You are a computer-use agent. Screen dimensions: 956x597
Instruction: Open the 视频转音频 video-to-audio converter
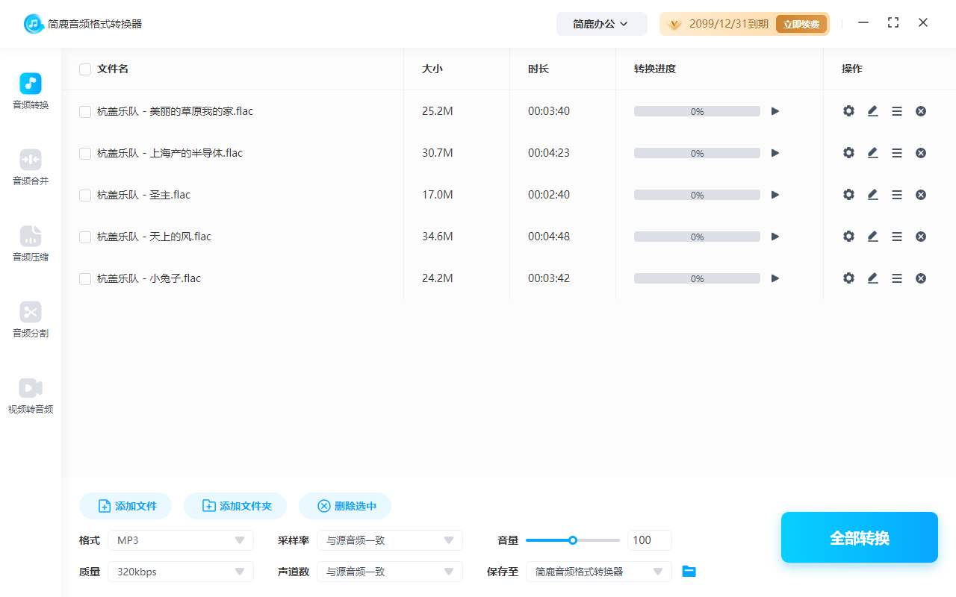(30, 395)
